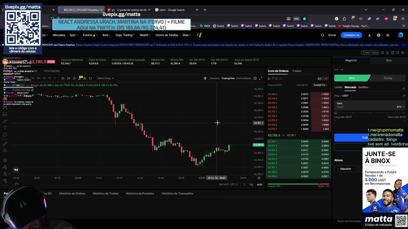Click the chart screenshot camera icon
The width and height of the screenshot is (408, 229).
point(84,78)
